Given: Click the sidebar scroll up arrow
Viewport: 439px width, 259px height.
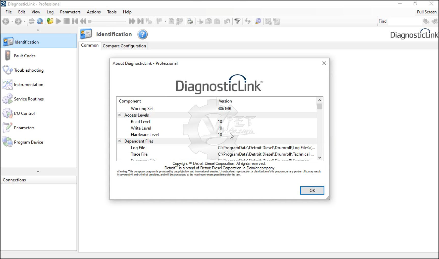Looking at the screenshot, I should click(x=38, y=30).
